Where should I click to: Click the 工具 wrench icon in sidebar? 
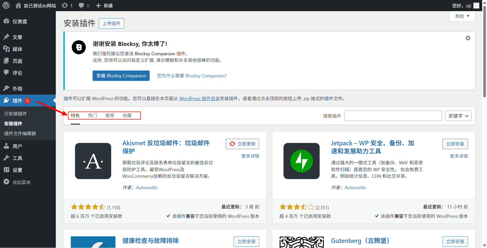pyautogui.click(x=6, y=158)
